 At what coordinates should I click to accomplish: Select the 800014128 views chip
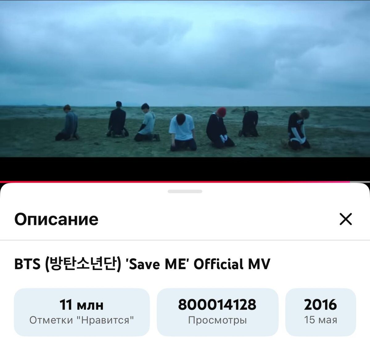[217, 312]
